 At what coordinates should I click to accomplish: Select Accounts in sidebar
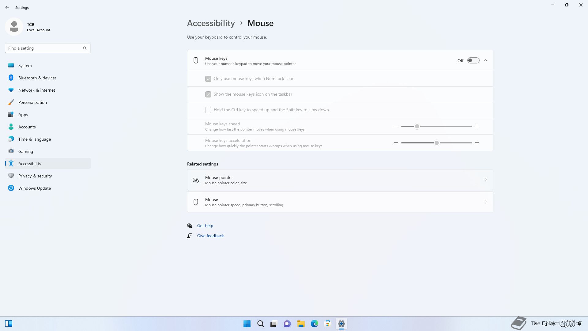pos(48,127)
